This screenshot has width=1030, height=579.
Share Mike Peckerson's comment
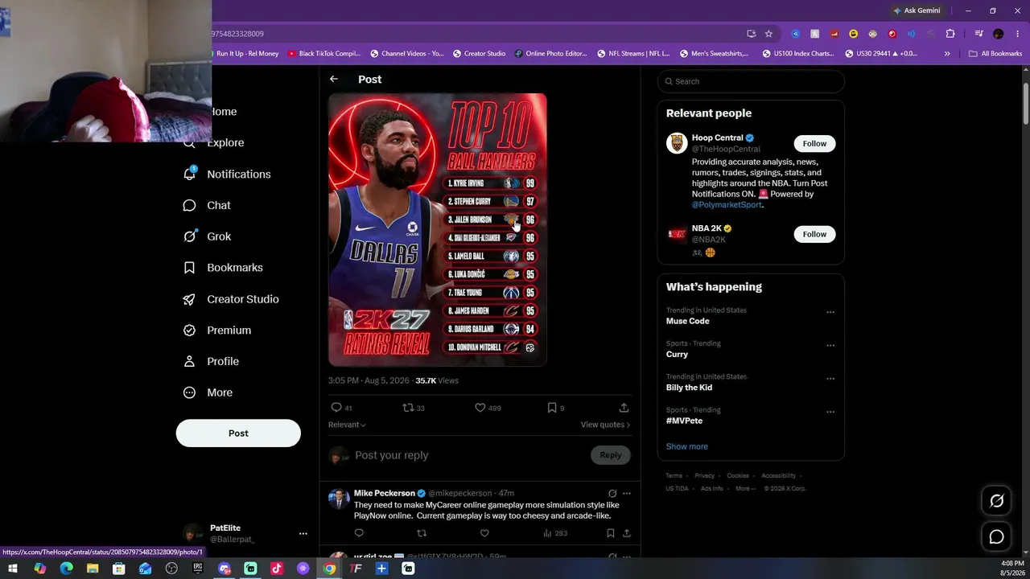click(627, 533)
